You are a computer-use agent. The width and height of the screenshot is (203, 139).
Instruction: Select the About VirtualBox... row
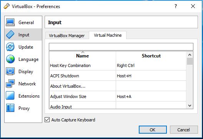(118, 86)
